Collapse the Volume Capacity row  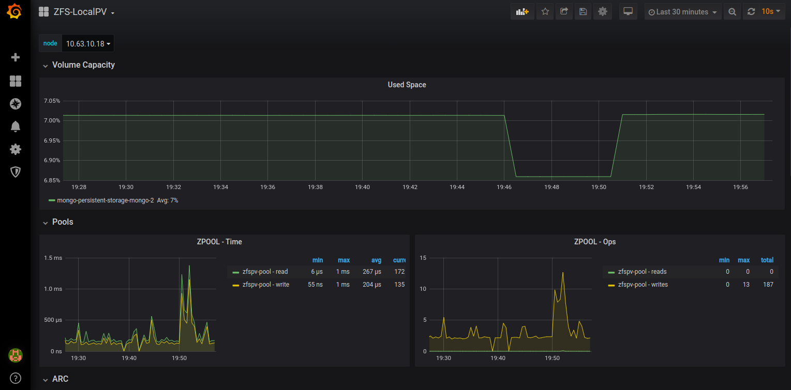[x=83, y=65]
